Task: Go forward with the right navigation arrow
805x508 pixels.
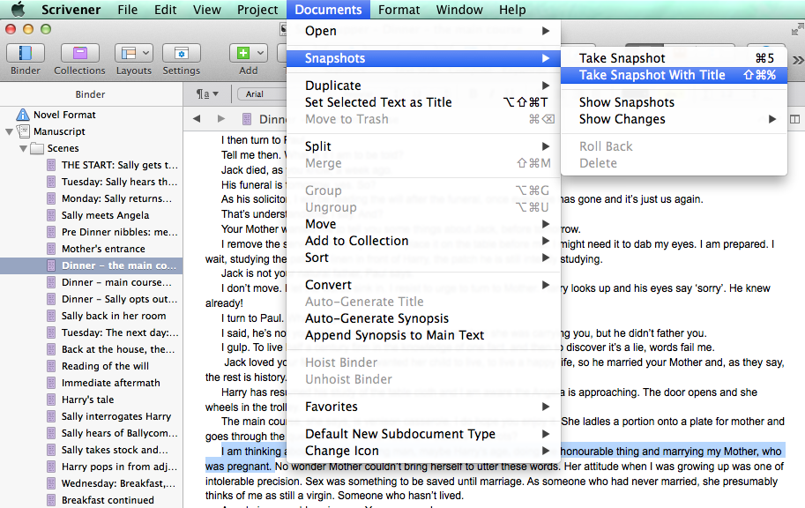Action: (x=221, y=119)
